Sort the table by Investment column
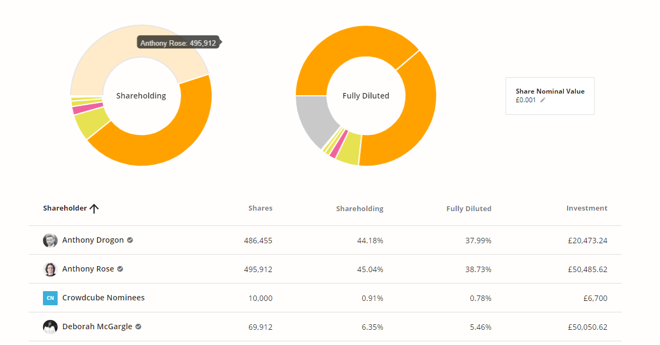The image size is (660, 345). point(587,208)
